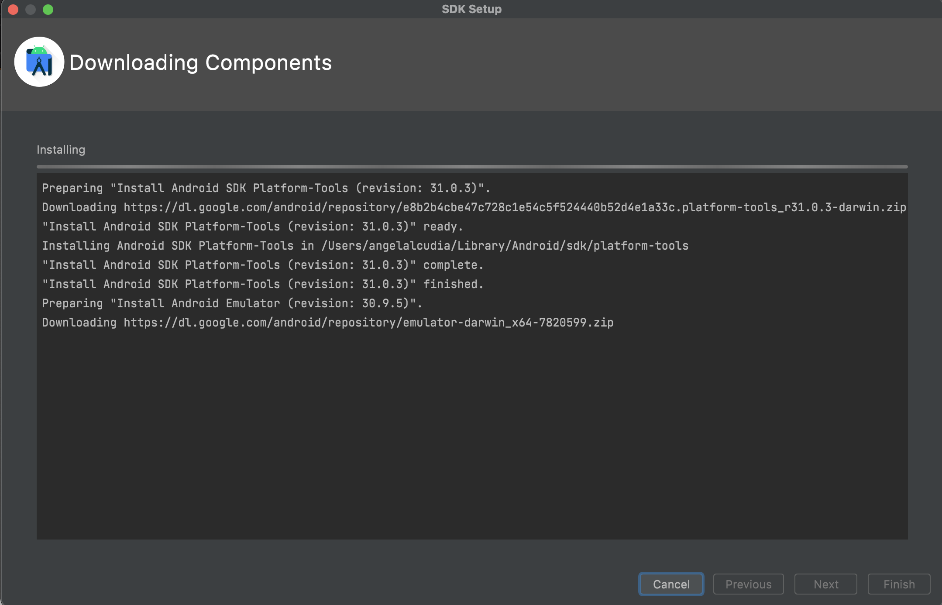The image size is (942, 605).
Task: Click the Preparing Platform-Tools log line
Action: tap(266, 188)
